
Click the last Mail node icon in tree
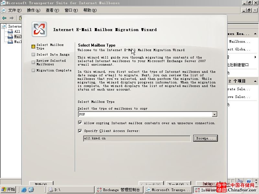coord(10,42)
